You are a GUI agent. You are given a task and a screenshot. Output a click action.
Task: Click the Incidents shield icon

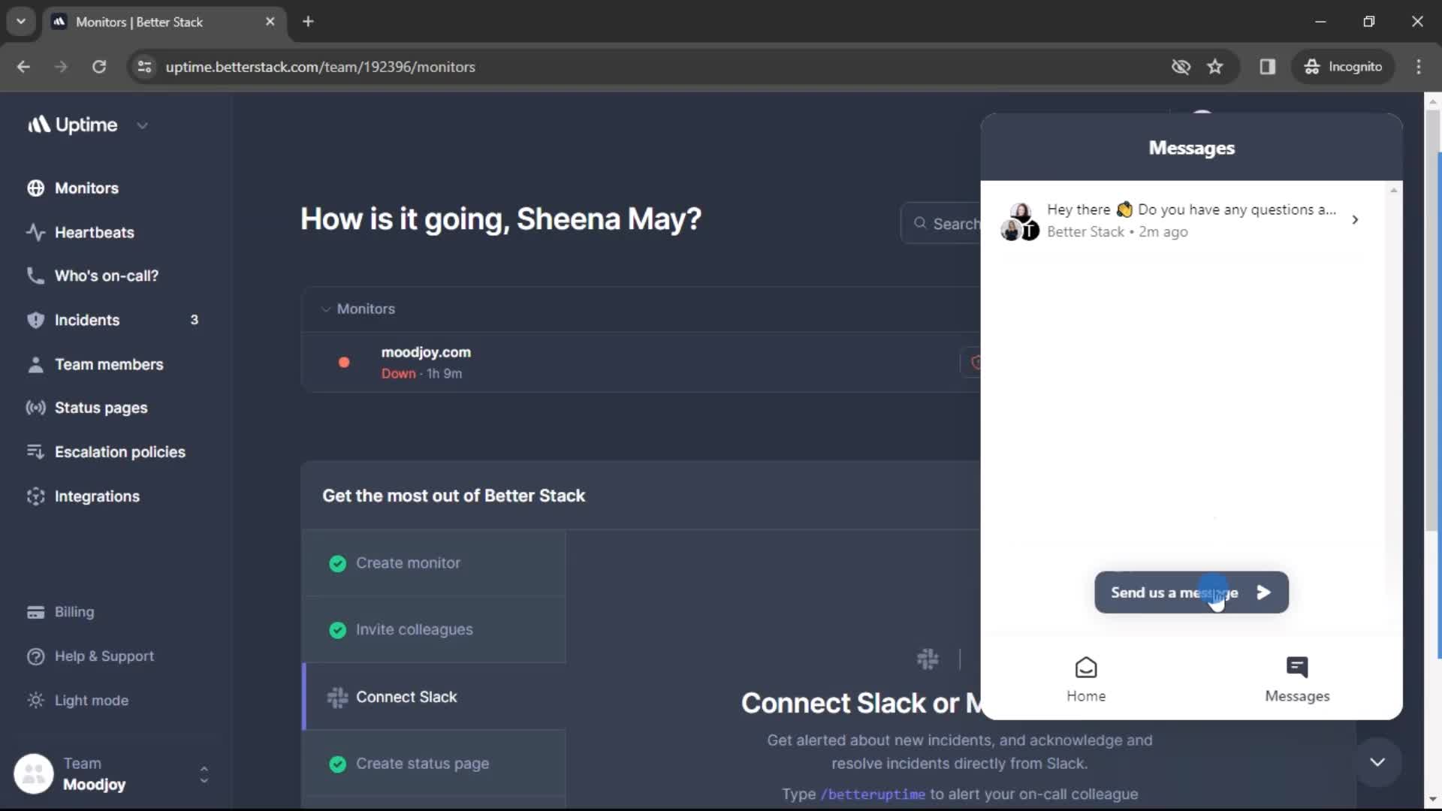(35, 320)
